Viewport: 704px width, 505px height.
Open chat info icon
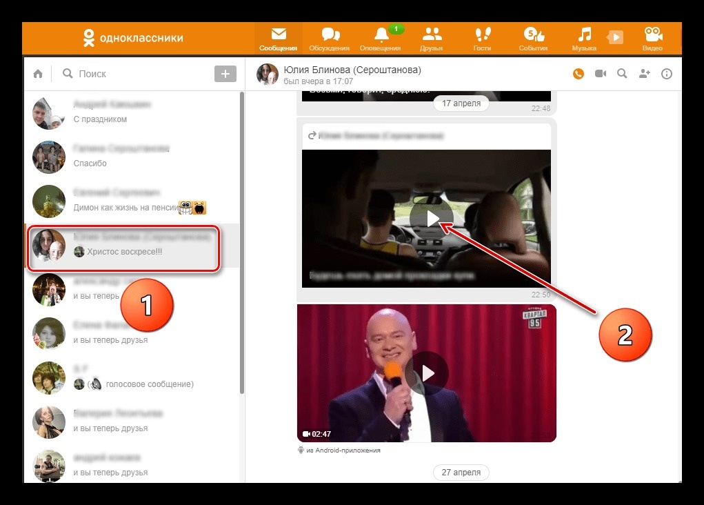[x=667, y=74]
